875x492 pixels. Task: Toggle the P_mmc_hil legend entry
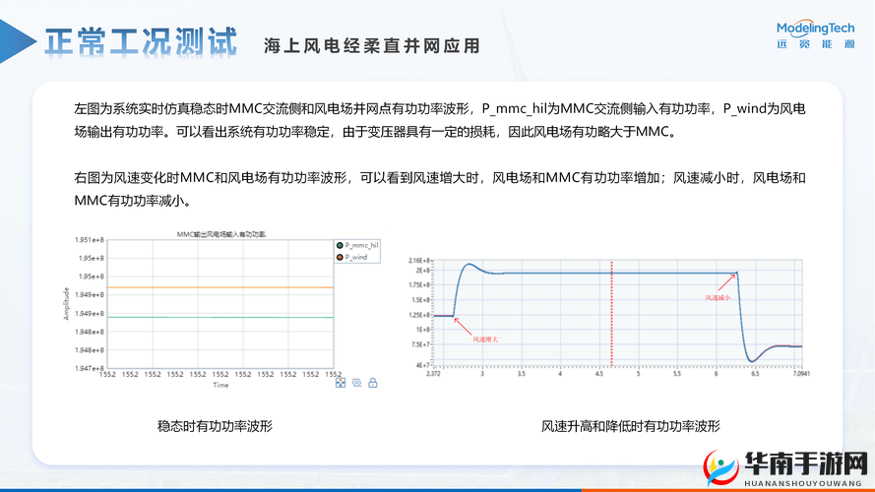click(x=357, y=245)
